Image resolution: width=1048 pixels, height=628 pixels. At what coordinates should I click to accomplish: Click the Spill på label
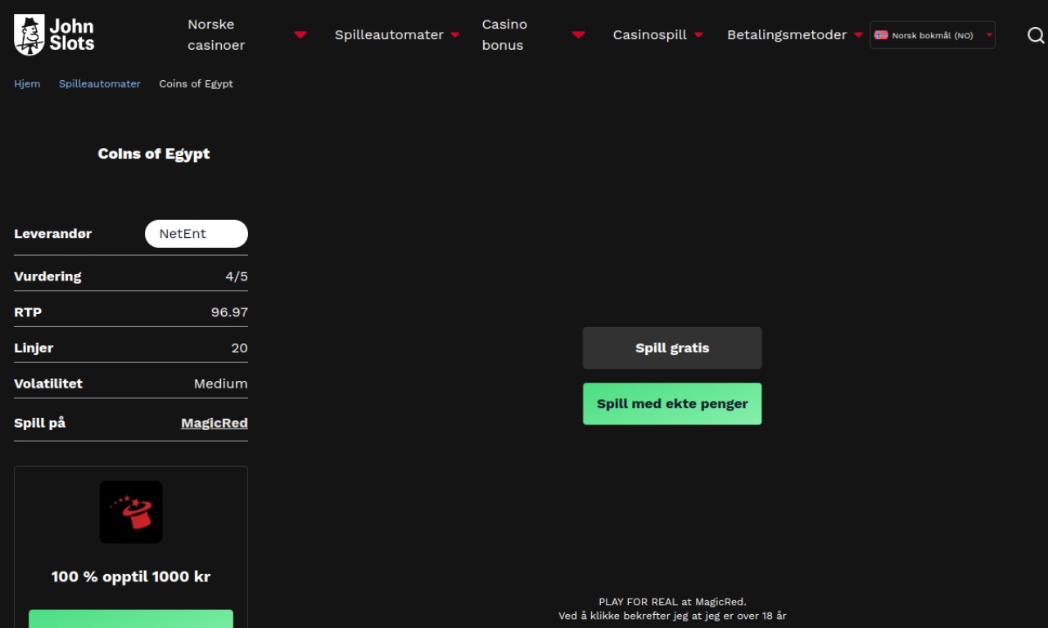tap(39, 423)
